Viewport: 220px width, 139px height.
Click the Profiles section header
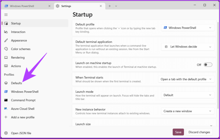[x=9, y=75]
